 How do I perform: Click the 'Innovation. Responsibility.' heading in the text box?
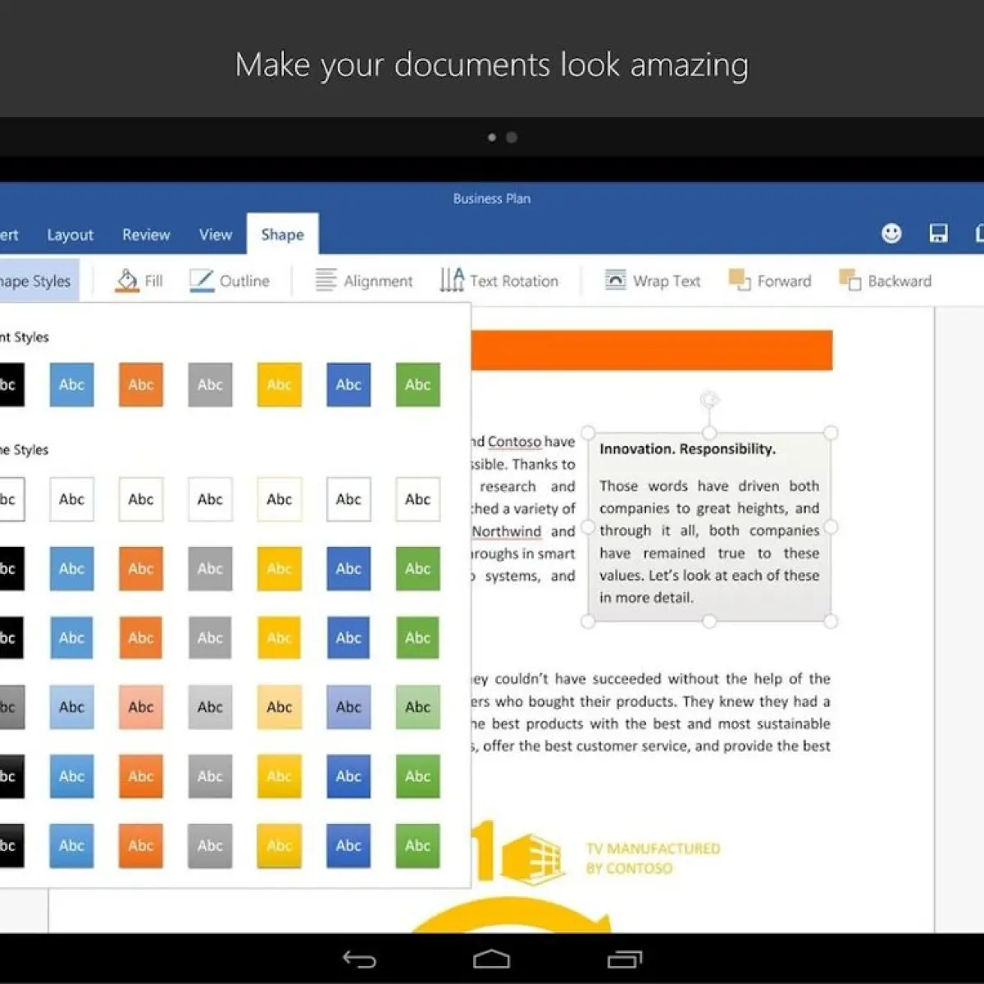click(x=687, y=449)
